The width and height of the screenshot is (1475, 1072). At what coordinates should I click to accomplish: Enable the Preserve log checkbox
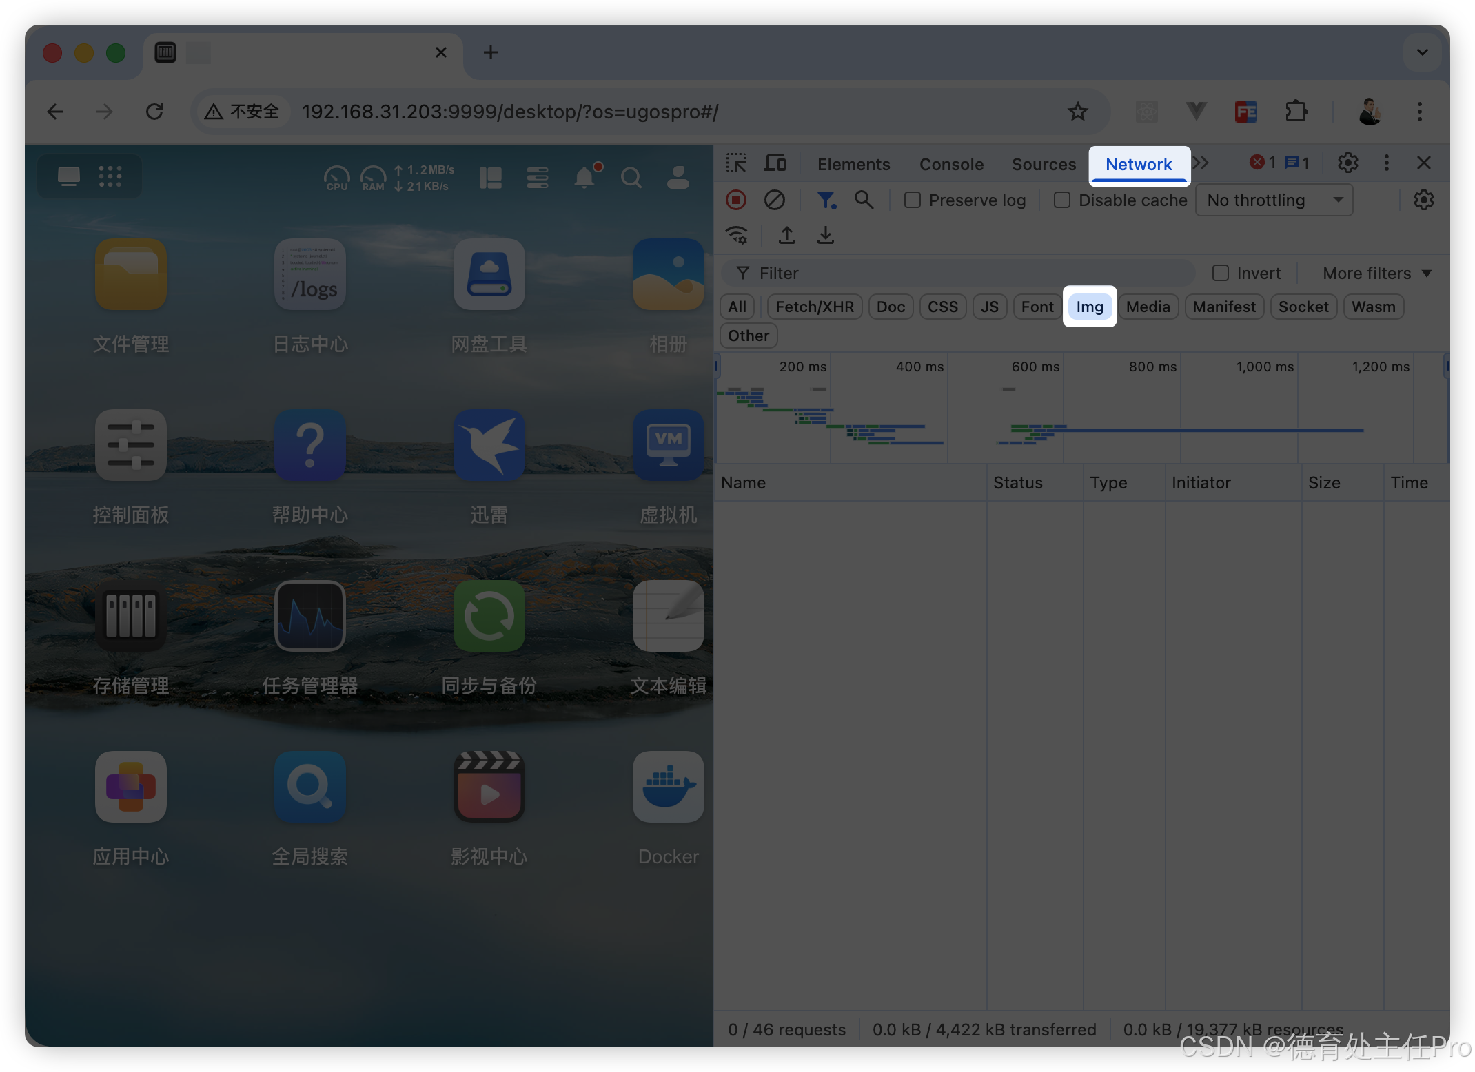[912, 200]
